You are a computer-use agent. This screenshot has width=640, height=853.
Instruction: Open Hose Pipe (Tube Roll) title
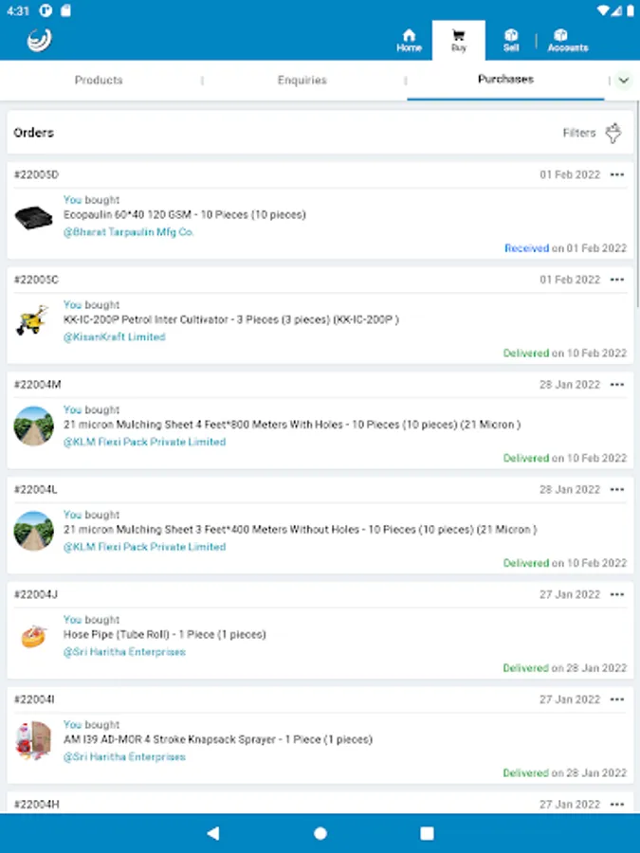click(164, 635)
